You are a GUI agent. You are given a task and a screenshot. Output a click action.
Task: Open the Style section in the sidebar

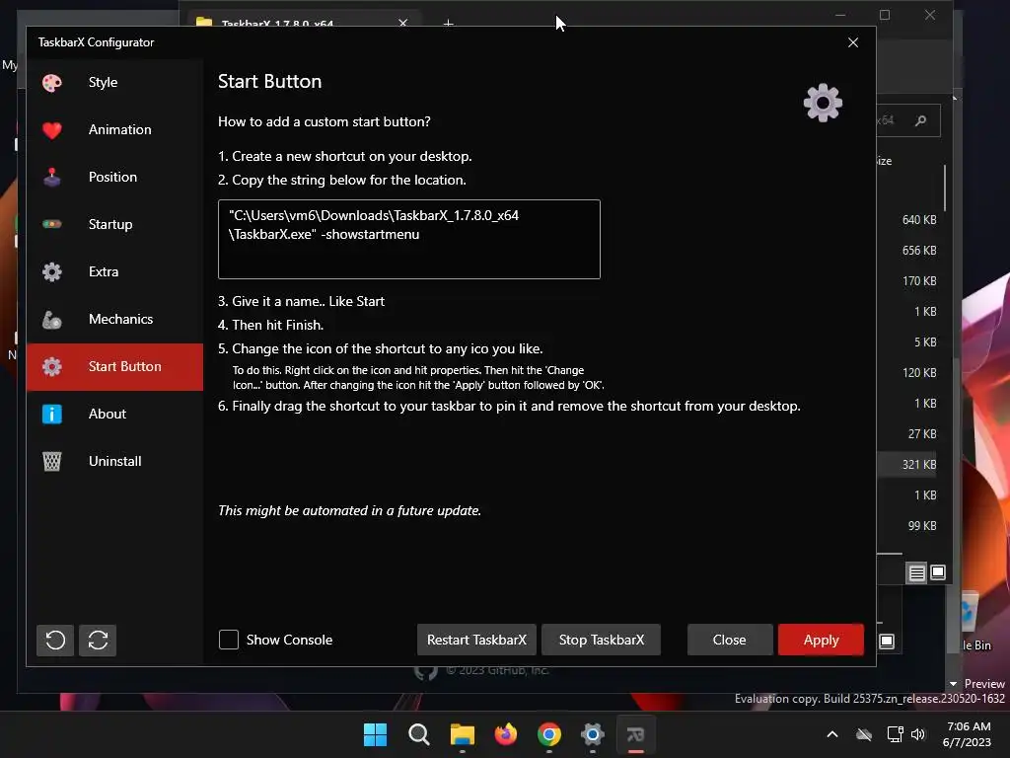114,83
